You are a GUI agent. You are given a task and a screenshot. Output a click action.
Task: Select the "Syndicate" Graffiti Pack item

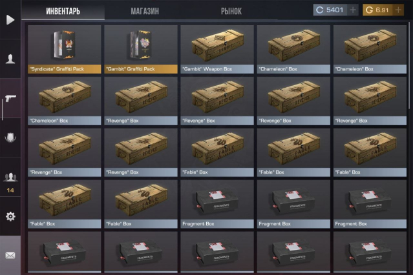point(64,49)
